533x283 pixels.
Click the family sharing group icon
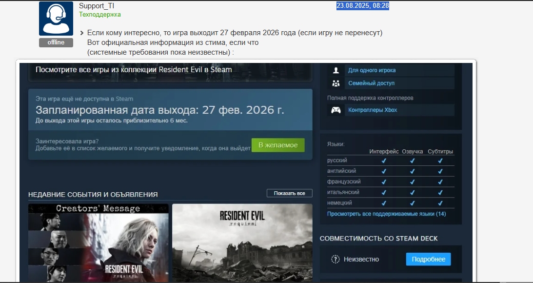336,83
